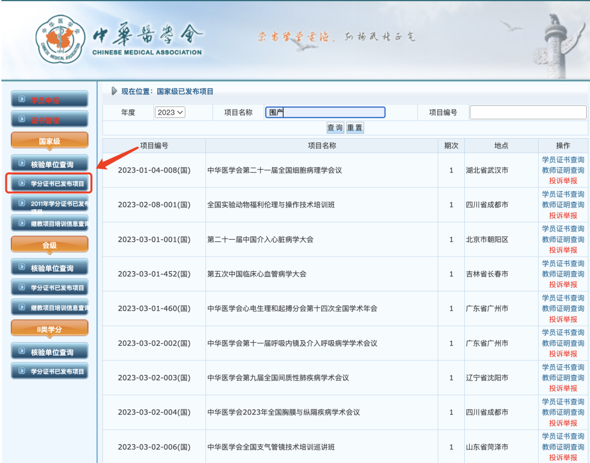
Task: Click 学员证书查询 for project 2023-02-08-001
Action: (563, 194)
